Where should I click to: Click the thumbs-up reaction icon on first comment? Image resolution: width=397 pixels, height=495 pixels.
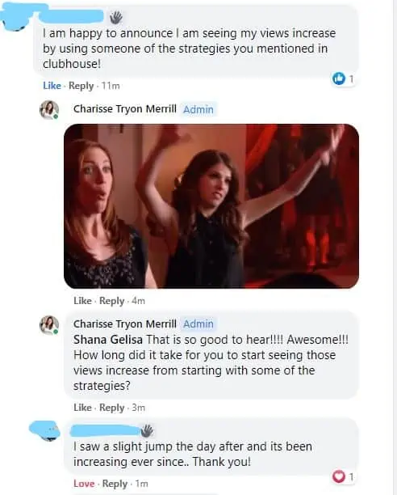click(339, 78)
